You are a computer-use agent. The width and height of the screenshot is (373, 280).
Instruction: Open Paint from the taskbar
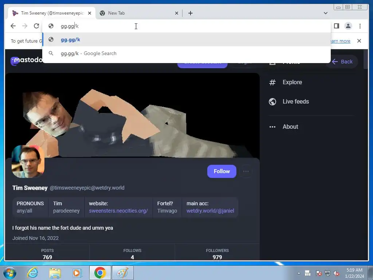click(123, 273)
